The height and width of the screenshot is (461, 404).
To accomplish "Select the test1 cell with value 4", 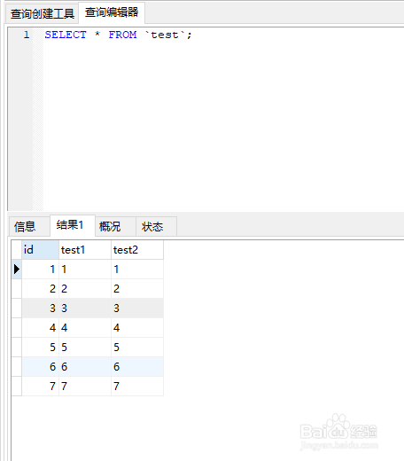I will click(85, 328).
